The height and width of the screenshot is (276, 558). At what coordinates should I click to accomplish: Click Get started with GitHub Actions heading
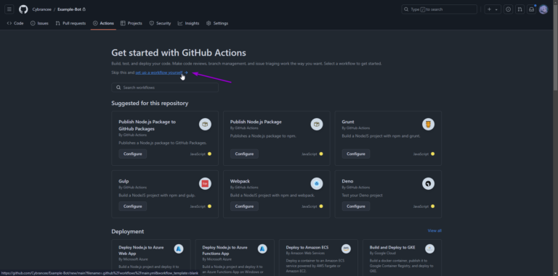[x=179, y=53]
